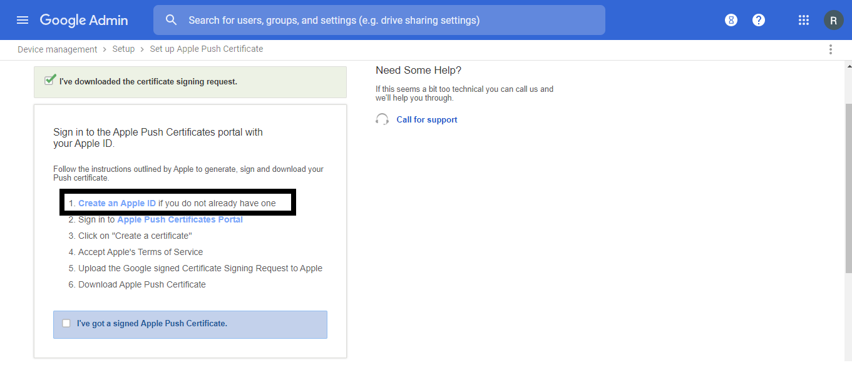
Task: Open the Google apps grid
Action: click(804, 20)
